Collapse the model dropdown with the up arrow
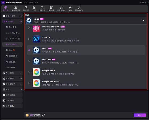 pos(143,21)
